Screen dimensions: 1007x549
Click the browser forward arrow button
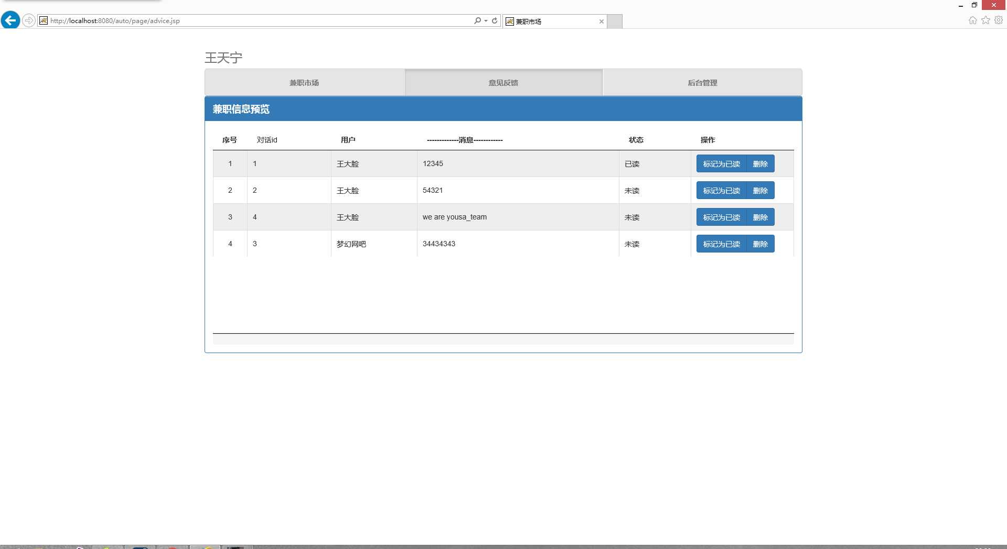29,20
